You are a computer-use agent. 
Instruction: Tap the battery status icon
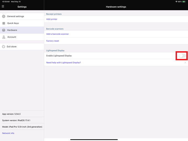click(x=184, y=2)
